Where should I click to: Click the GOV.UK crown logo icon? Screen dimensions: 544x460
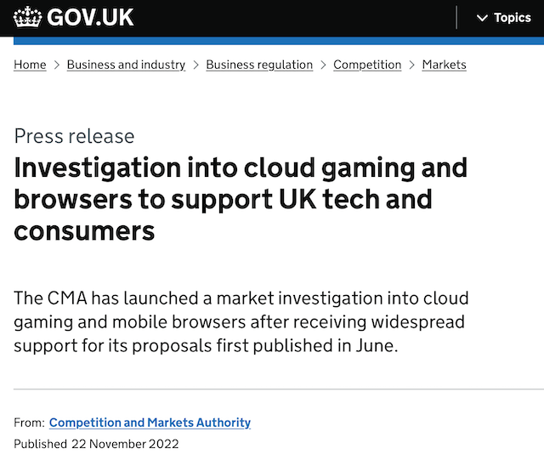point(27,17)
